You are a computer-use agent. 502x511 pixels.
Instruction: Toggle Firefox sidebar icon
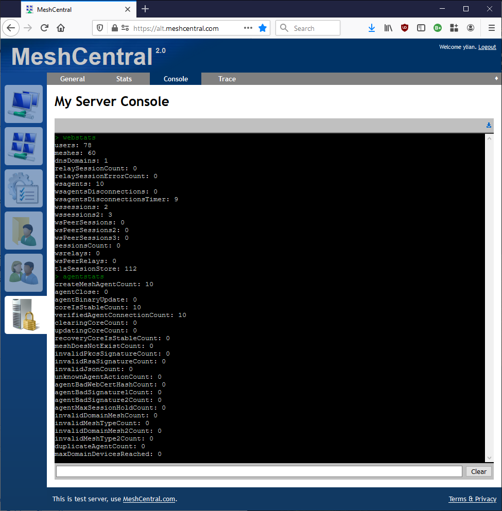[421, 28]
